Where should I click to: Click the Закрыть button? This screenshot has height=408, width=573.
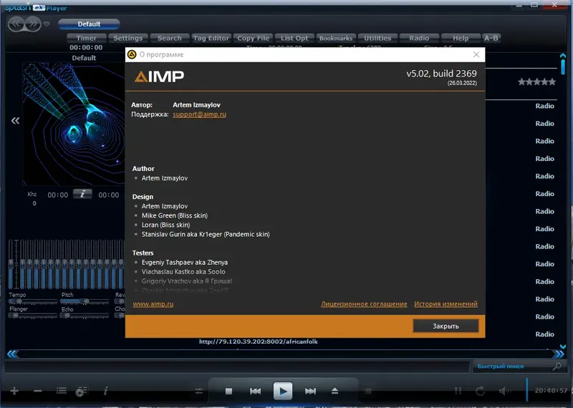[x=446, y=326]
